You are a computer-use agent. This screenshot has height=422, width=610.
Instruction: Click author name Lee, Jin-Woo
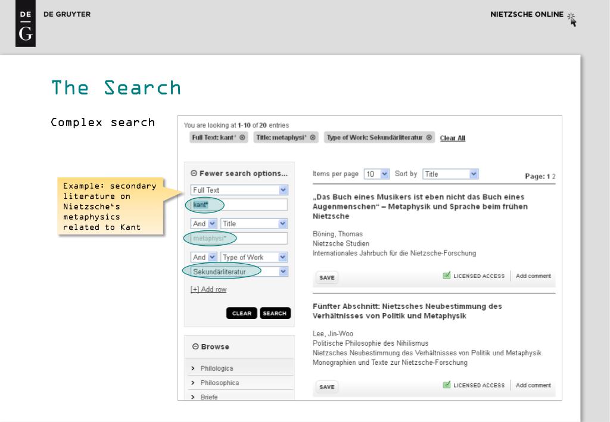[x=332, y=333]
